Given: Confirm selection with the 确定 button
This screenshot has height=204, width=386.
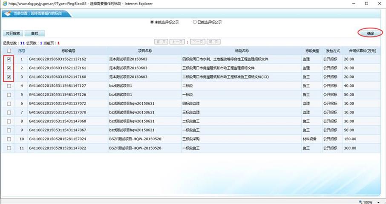Looking at the screenshot, I should coord(370,33).
